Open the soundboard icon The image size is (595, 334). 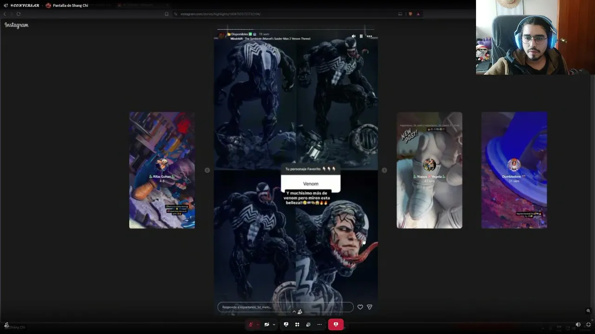308,324
